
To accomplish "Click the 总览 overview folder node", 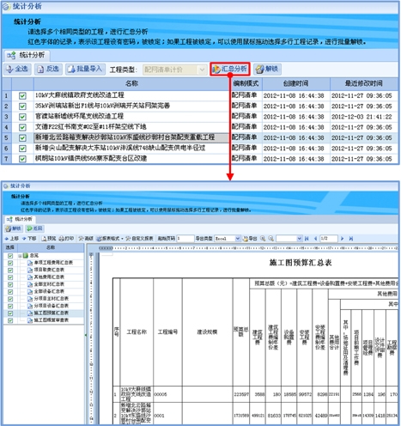I will click(x=31, y=255).
